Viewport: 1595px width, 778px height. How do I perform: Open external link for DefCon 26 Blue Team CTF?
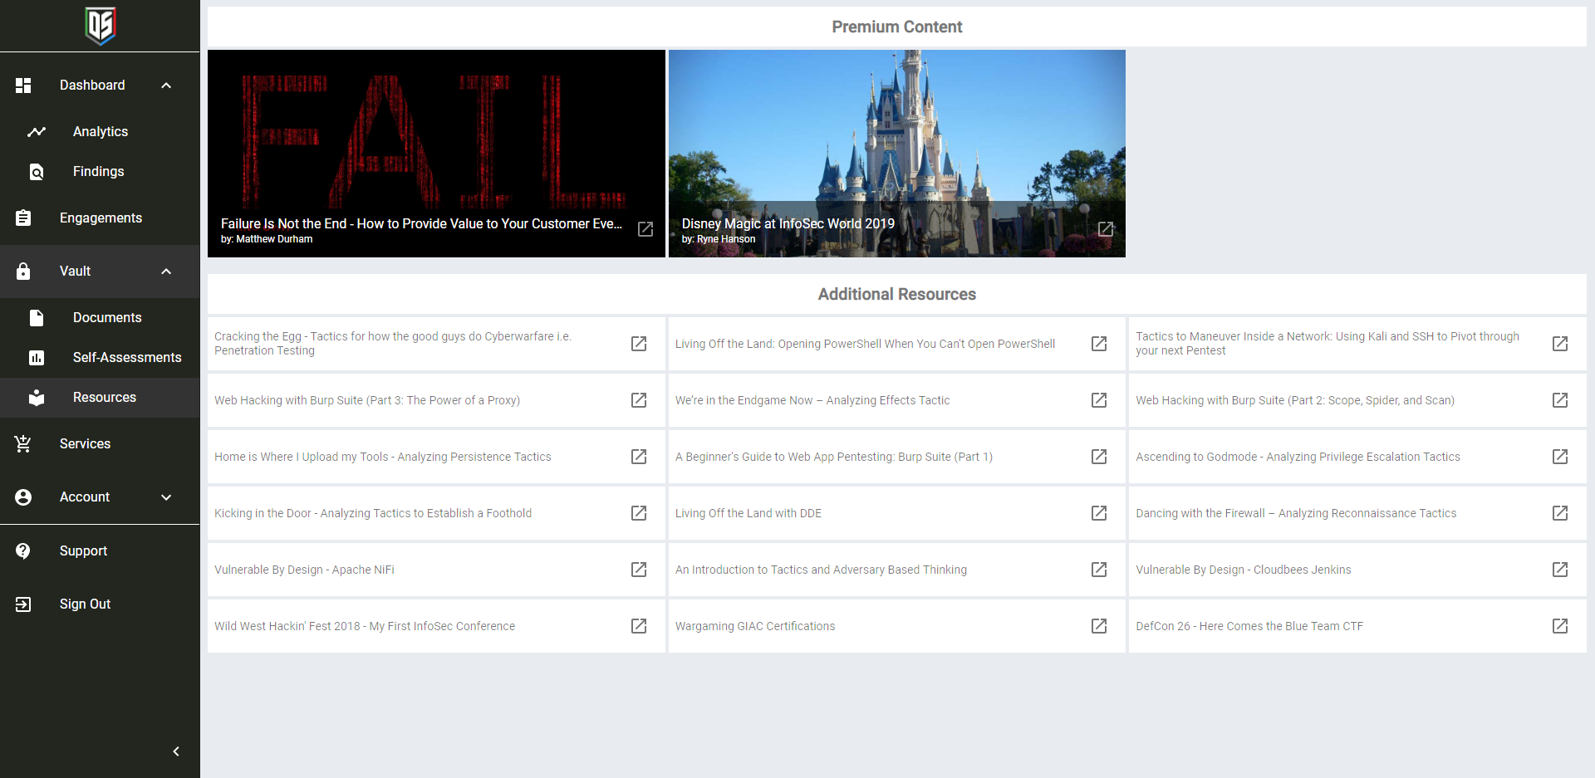click(x=1560, y=626)
